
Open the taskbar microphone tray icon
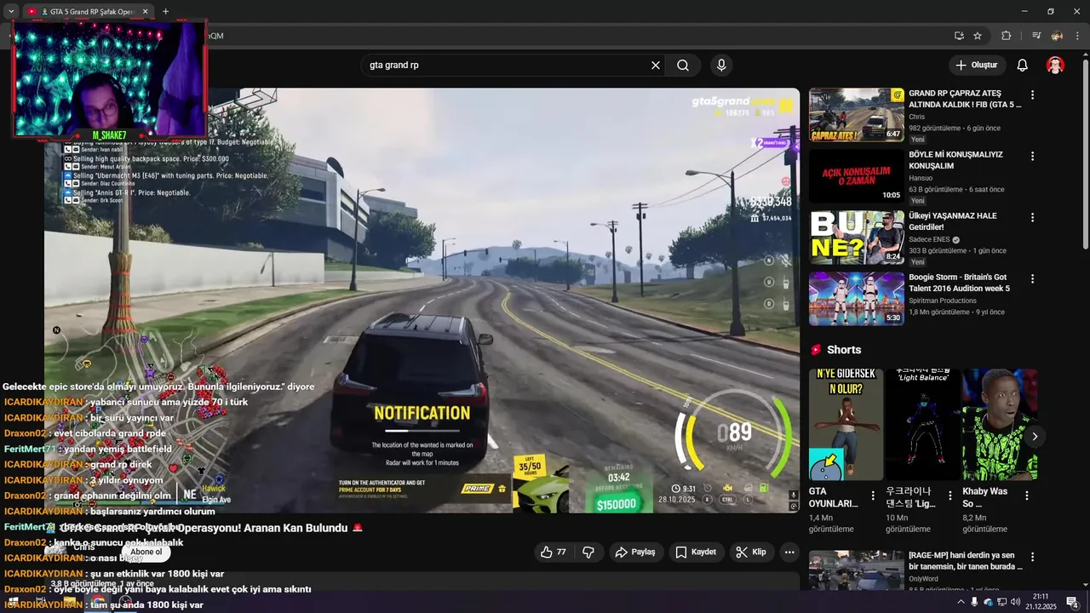click(x=974, y=602)
